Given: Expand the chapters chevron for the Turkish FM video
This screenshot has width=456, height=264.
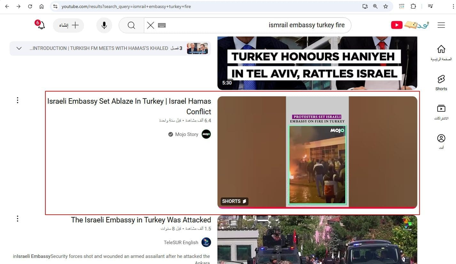Looking at the screenshot, I should (x=19, y=48).
